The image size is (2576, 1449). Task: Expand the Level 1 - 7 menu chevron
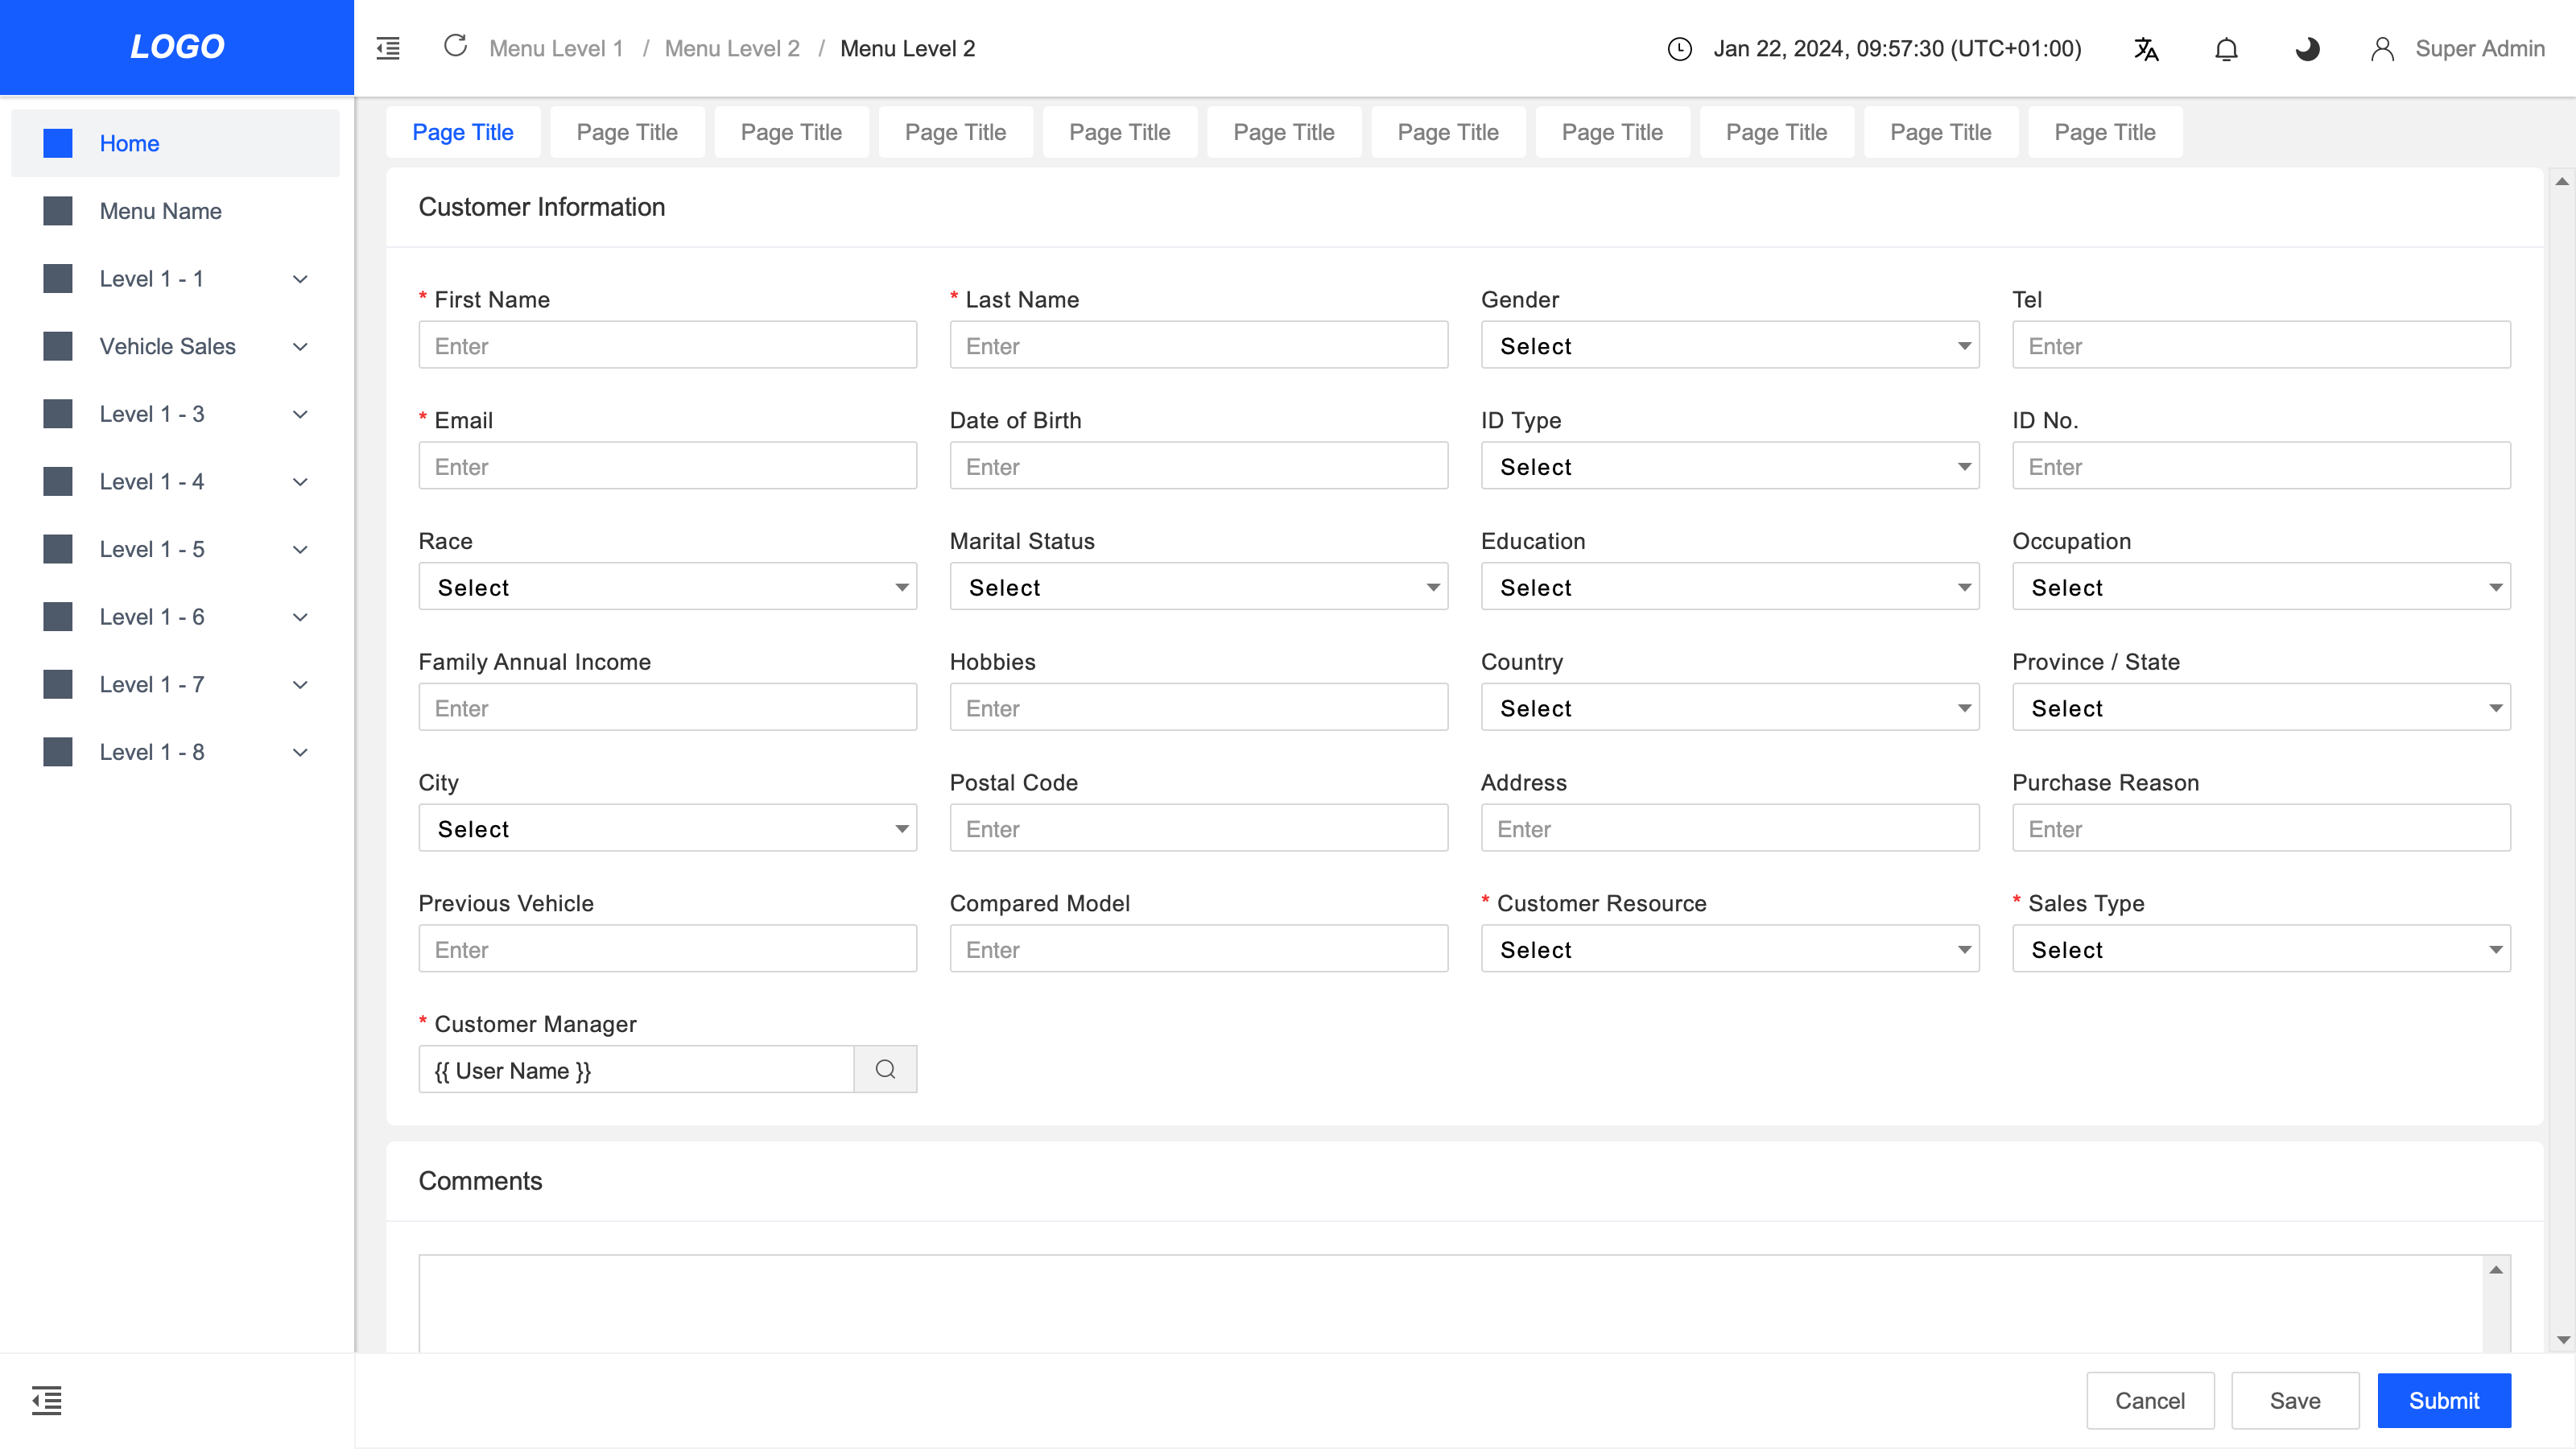coord(300,685)
